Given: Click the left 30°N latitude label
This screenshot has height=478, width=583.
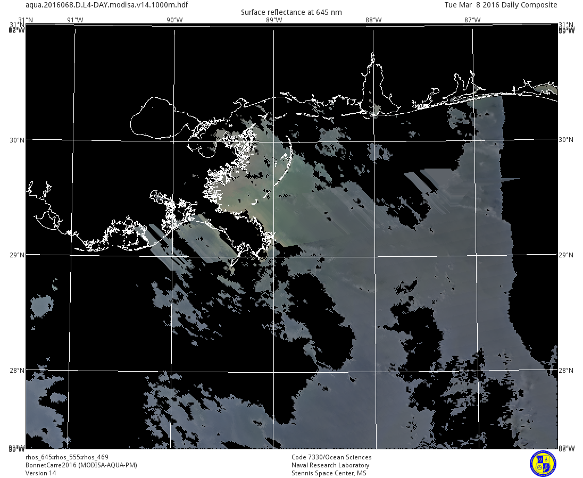Looking at the screenshot, I should [17, 140].
